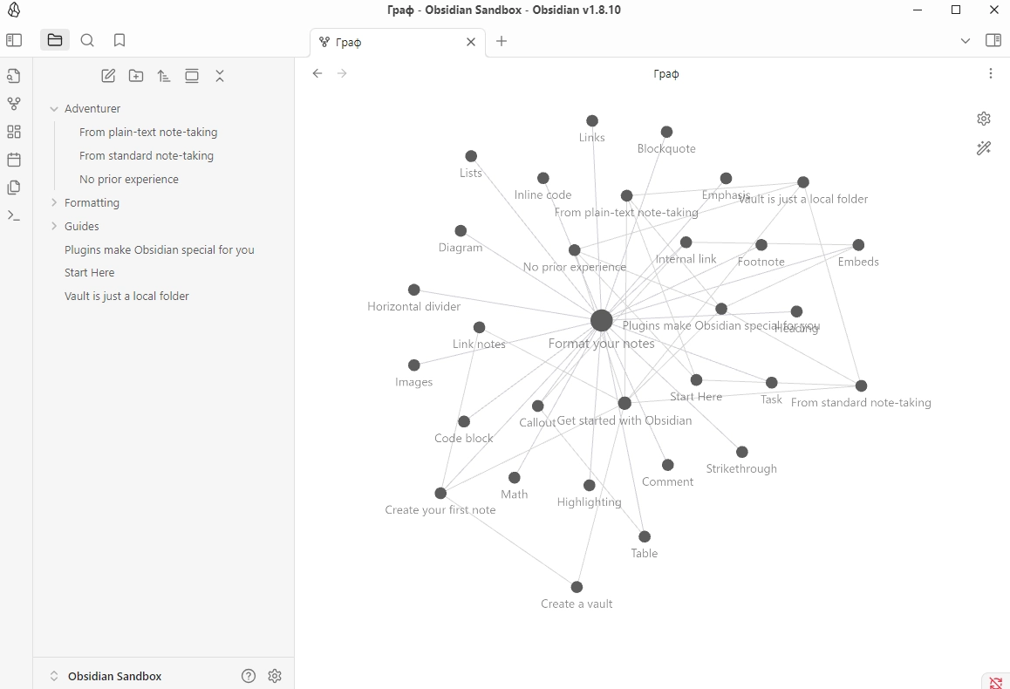Open today's daily note
The width and height of the screenshot is (1010, 689).
(13, 160)
